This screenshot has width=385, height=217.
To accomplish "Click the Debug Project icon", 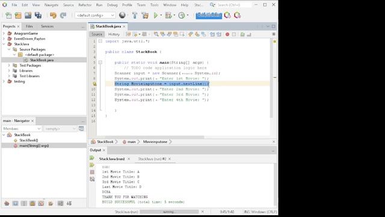I will [168, 15].
